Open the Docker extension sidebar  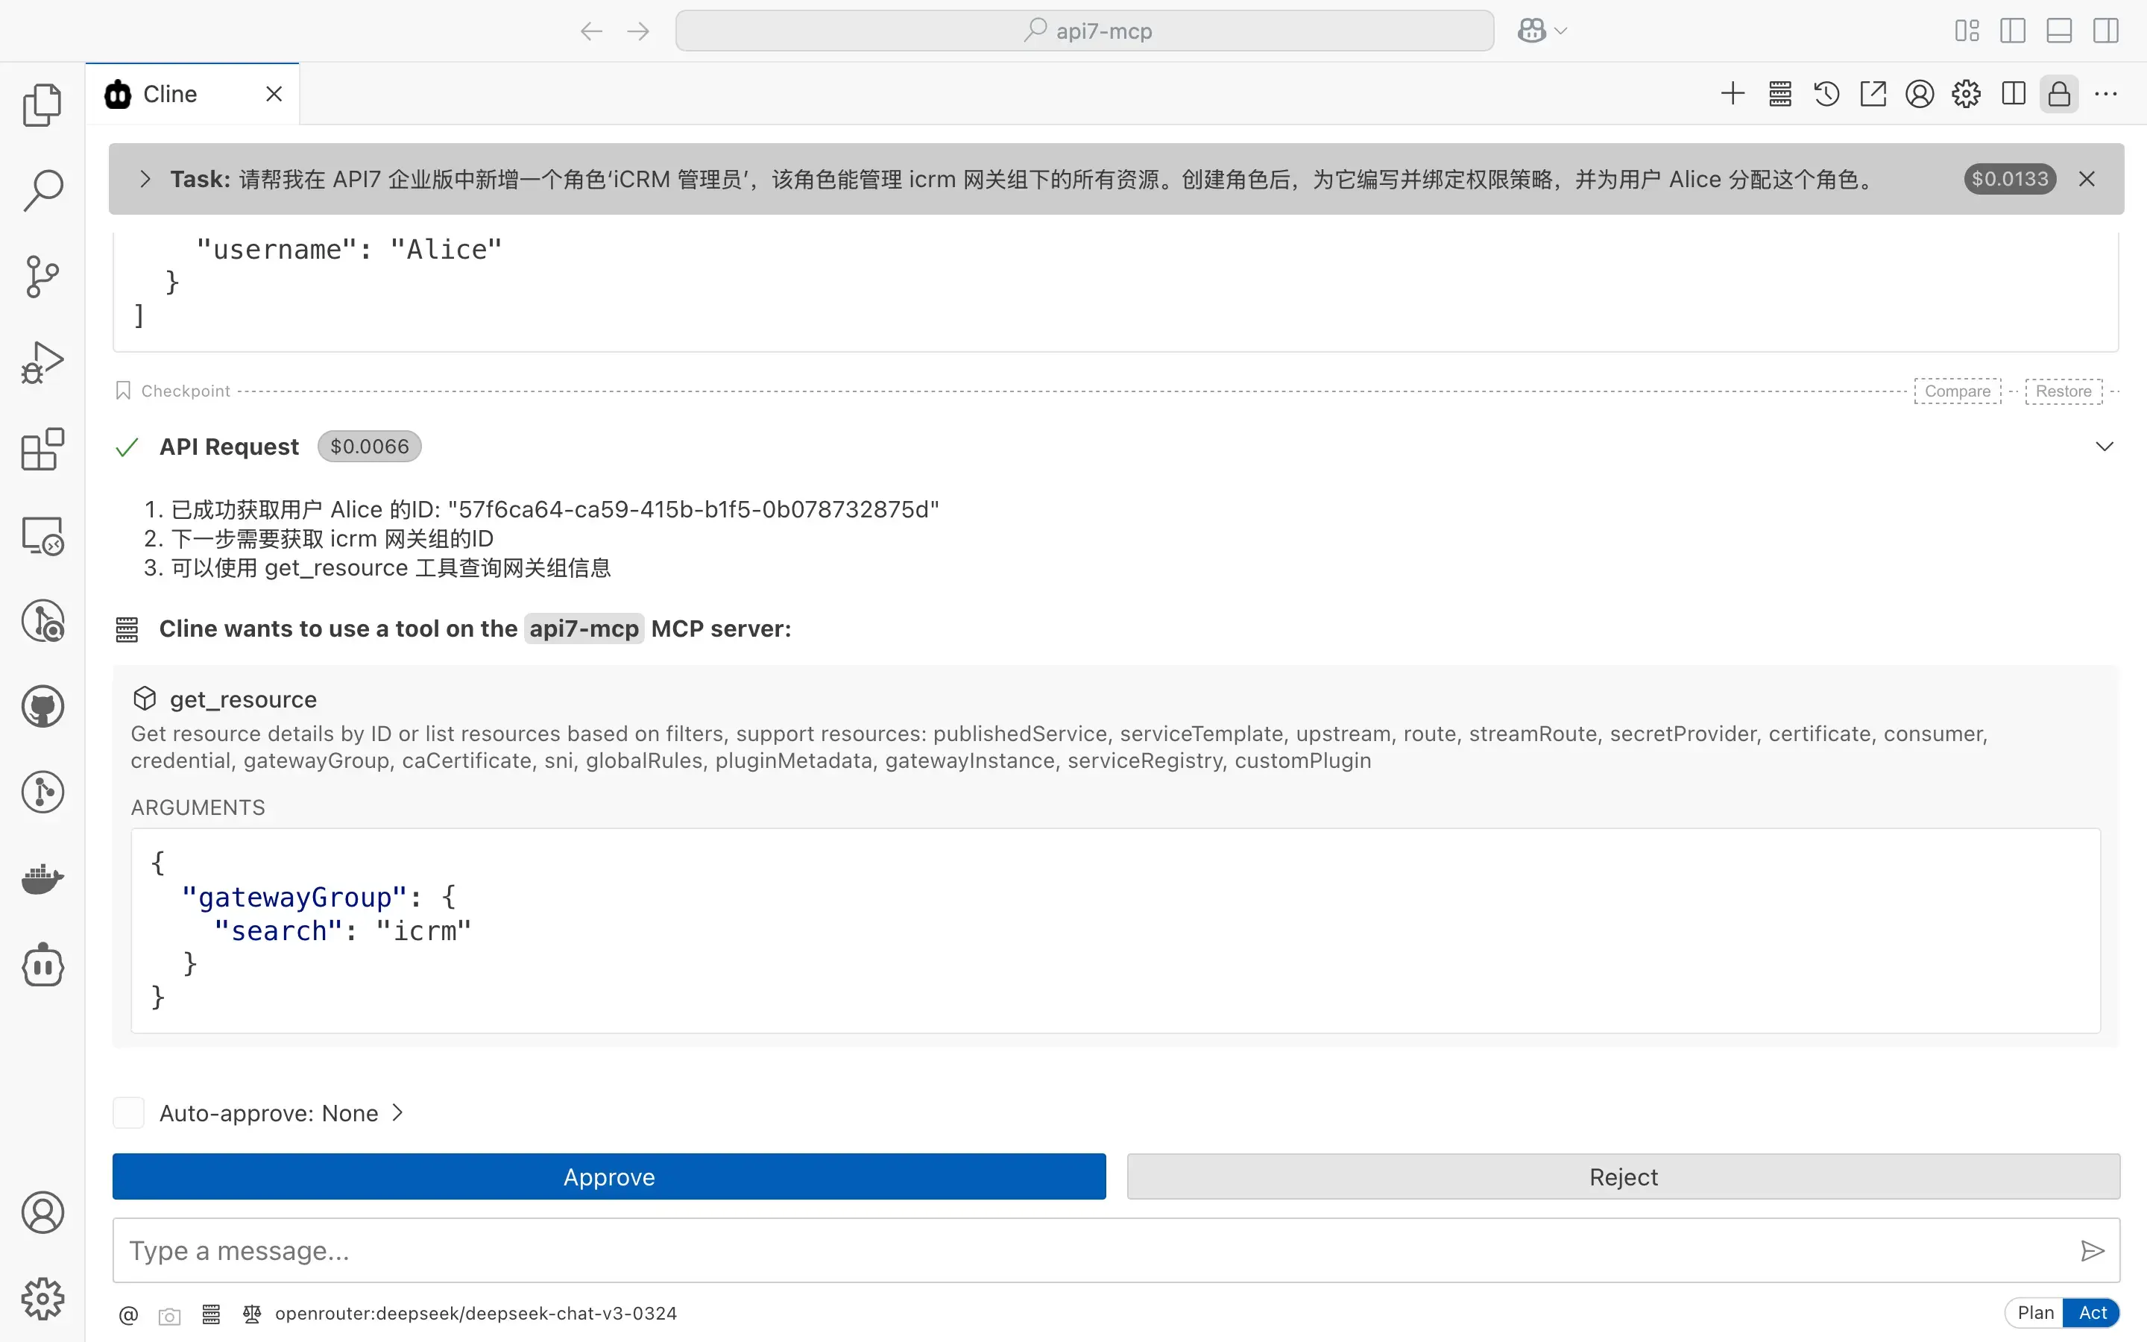42,880
